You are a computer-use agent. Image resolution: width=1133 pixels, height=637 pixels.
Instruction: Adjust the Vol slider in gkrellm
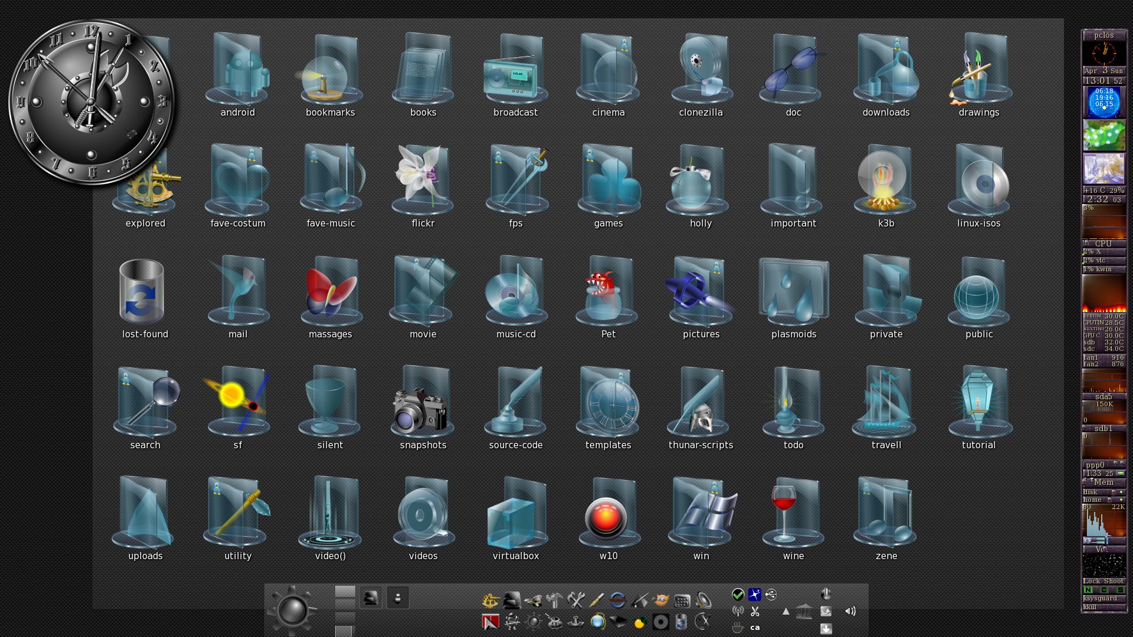1103,549
